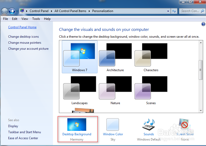Select the Landscapes theme
206x146 pixels.
tap(80, 90)
